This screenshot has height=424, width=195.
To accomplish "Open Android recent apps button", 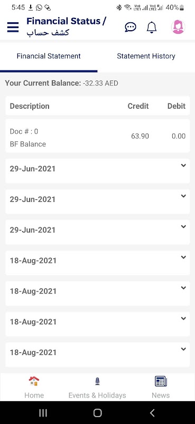I will click(x=43, y=413).
